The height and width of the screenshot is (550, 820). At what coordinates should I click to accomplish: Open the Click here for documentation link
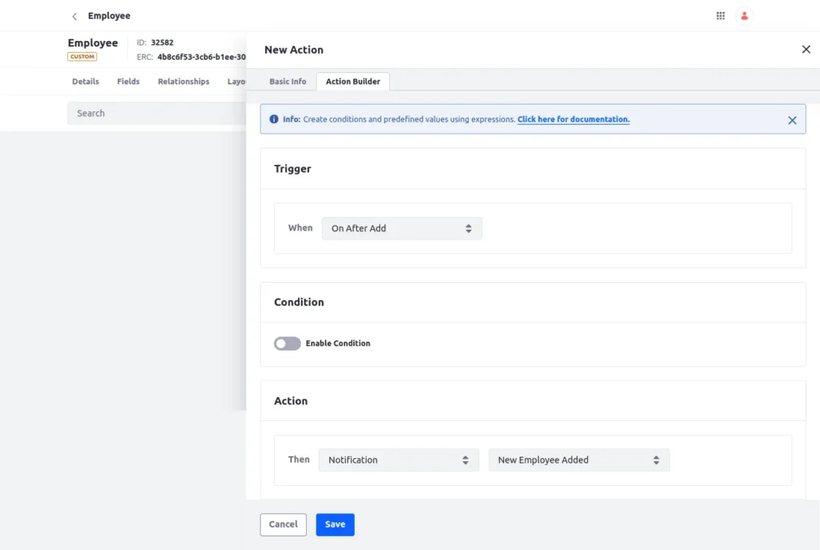point(573,119)
